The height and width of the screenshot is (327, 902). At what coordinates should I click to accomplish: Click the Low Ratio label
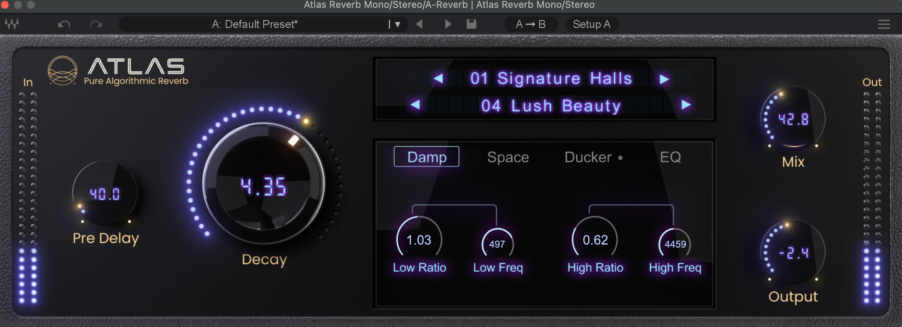420,268
